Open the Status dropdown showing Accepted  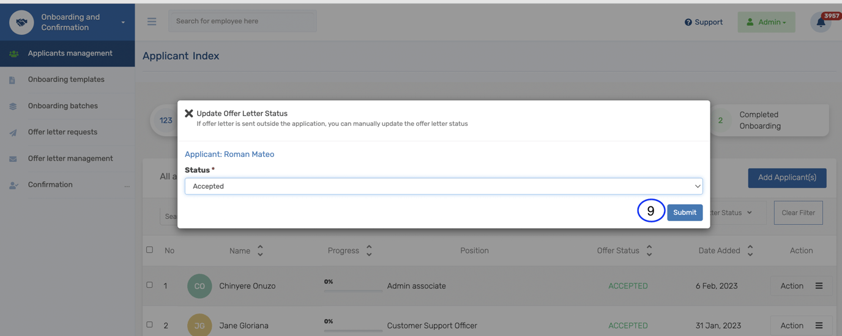(x=444, y=186)
